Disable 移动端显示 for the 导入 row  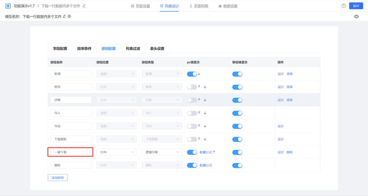[x=237, y=113]
